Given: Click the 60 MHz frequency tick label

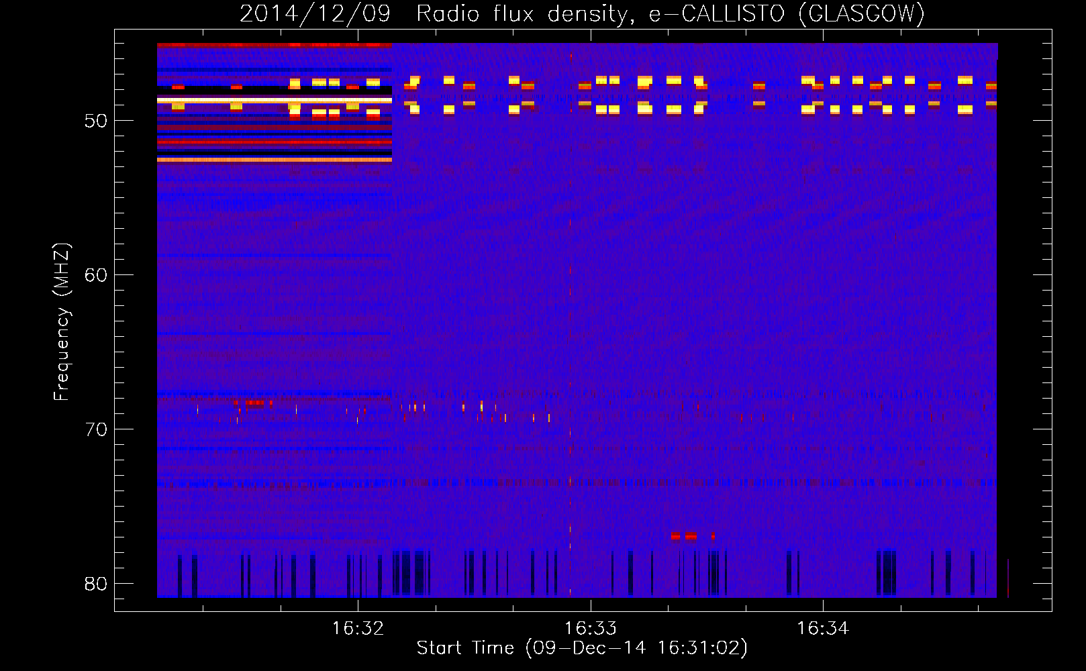Looking at the screenshot, I should tap(96, 275).
